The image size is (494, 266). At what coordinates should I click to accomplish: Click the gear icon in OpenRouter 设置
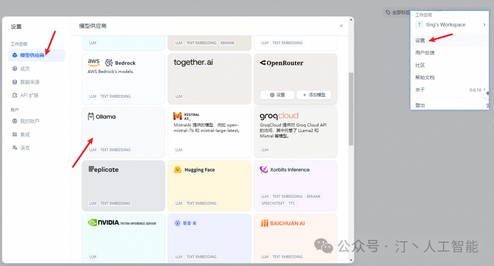[272, 95]
